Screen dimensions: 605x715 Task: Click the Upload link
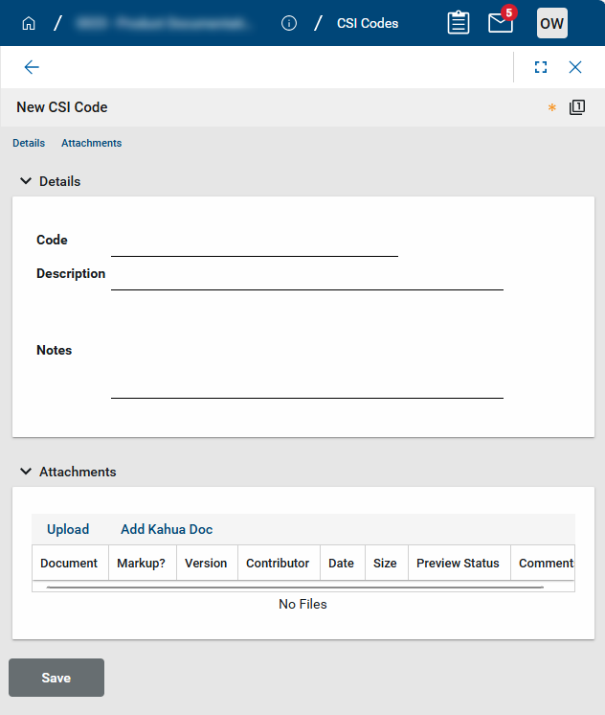point(68,529)
